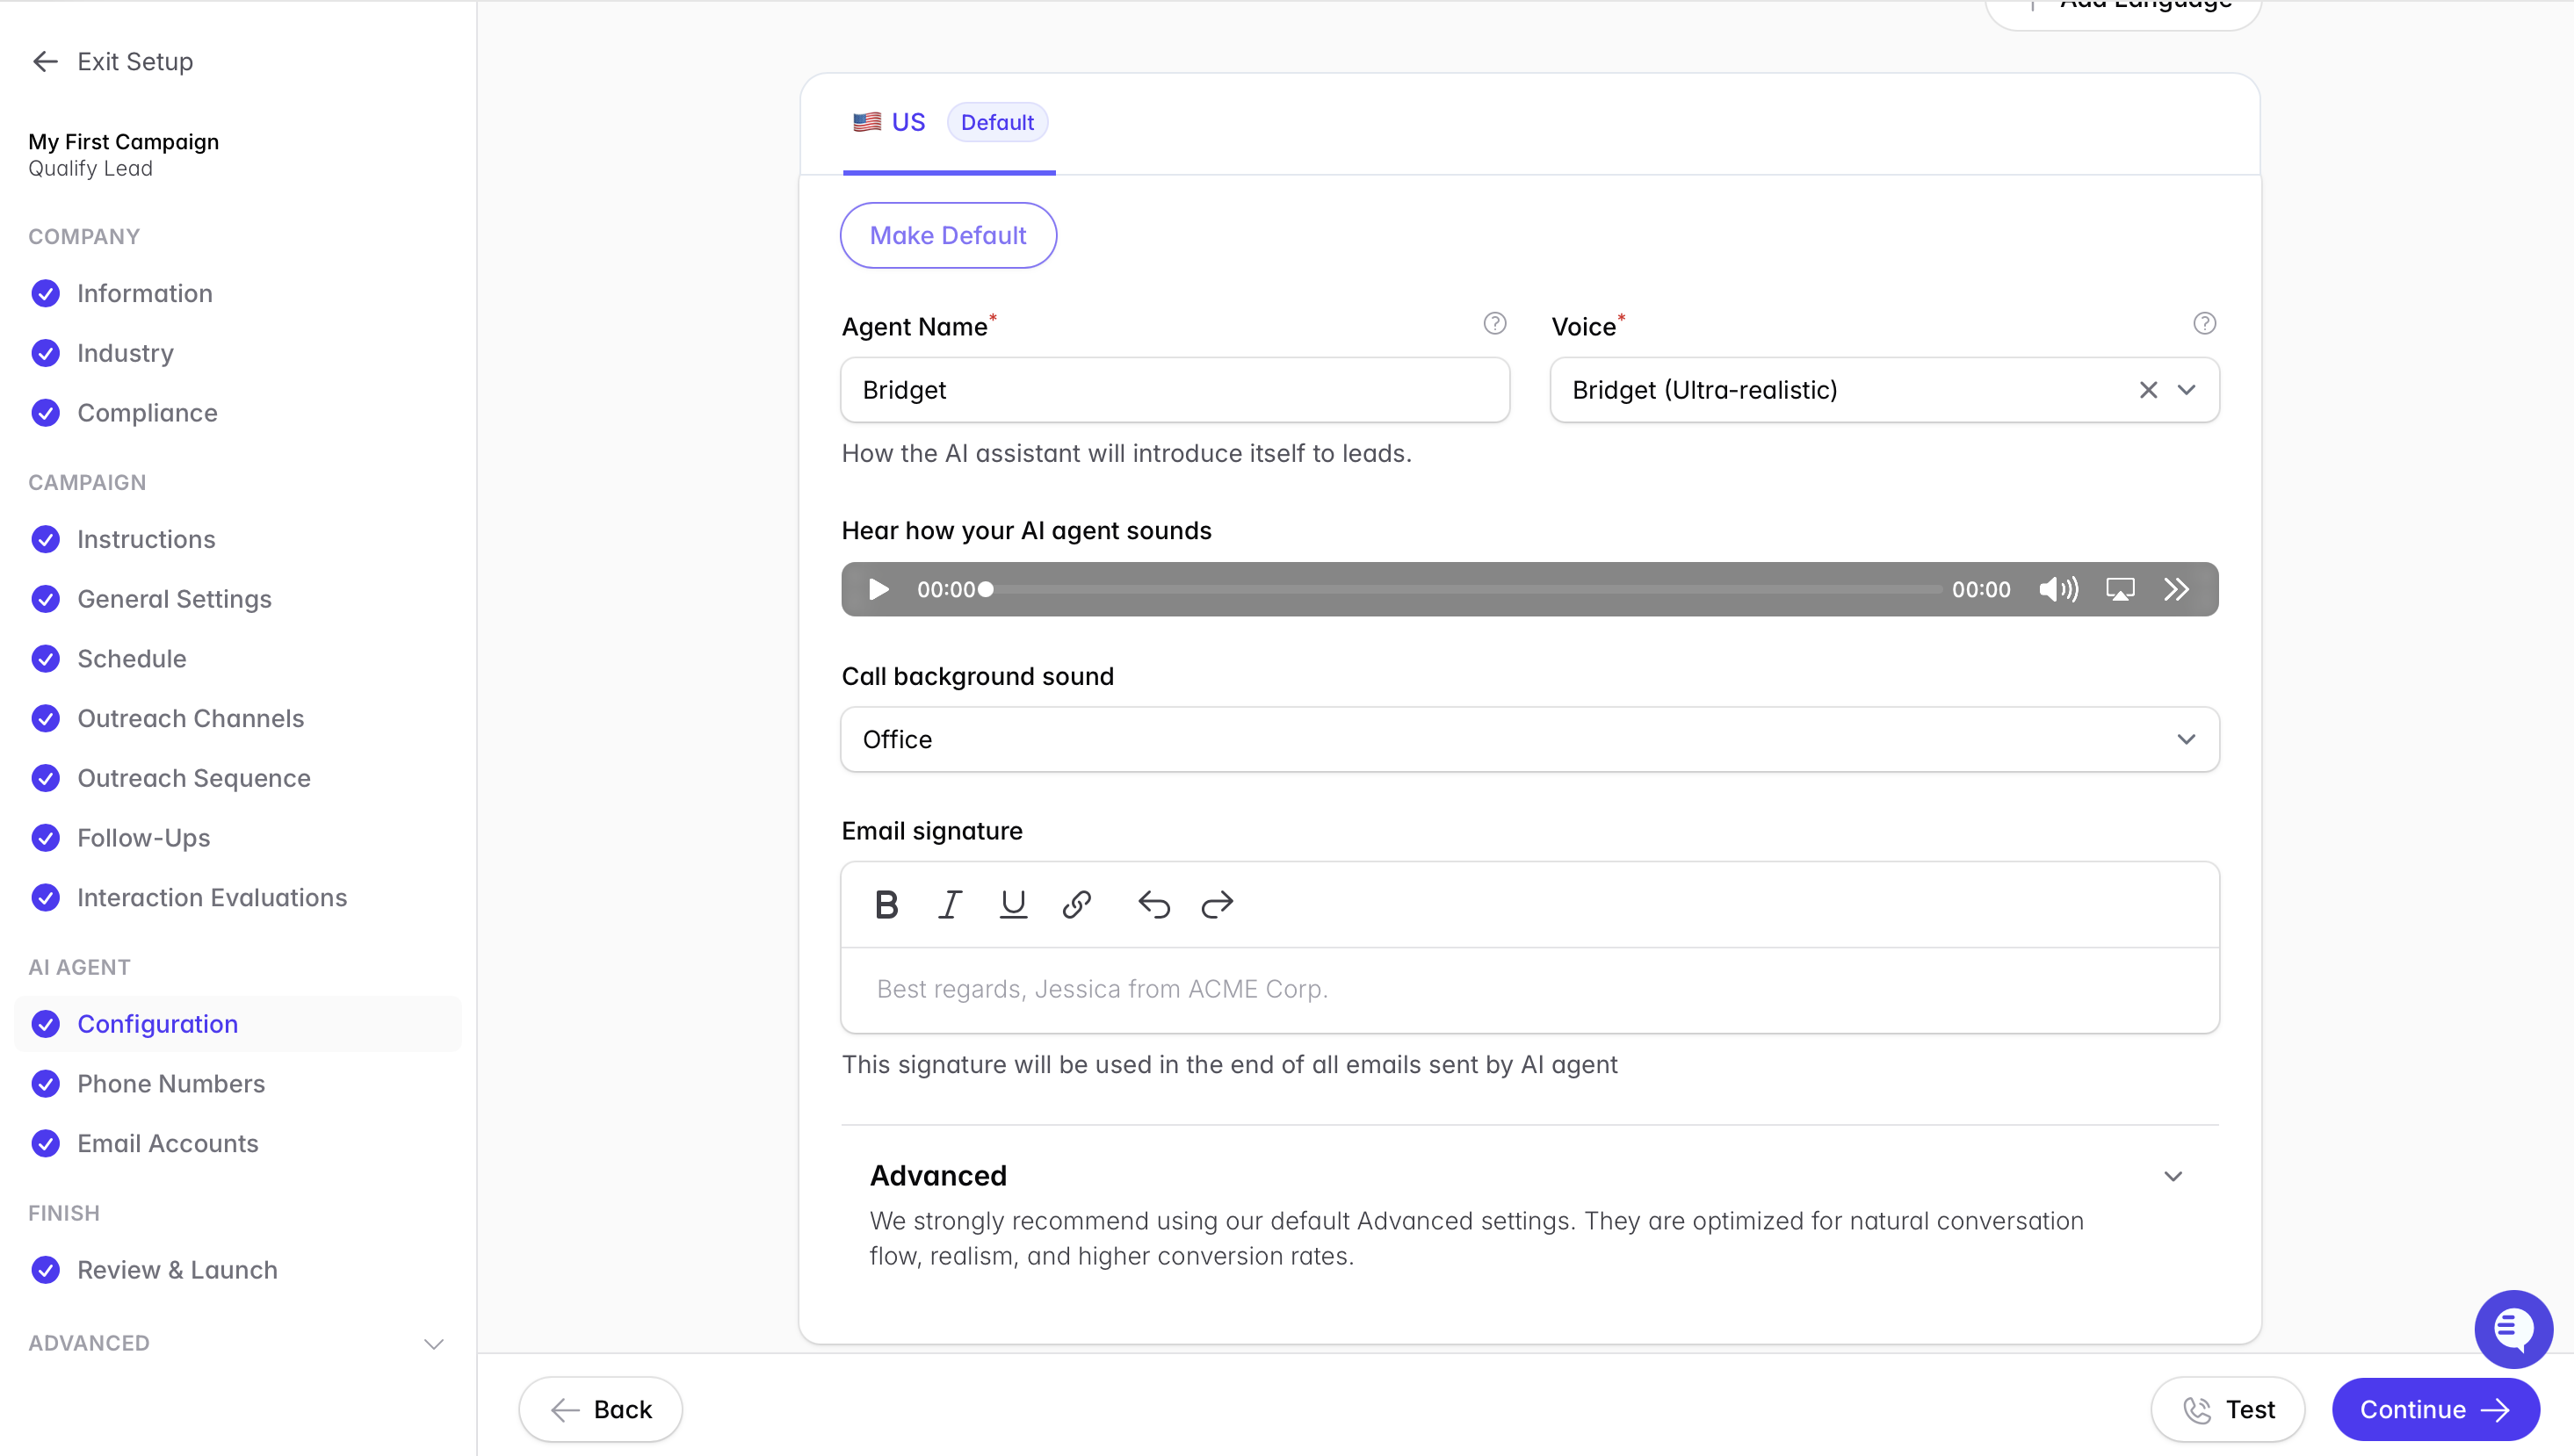Click Review & Launch checkmark icon

[x=45, y=1270]
